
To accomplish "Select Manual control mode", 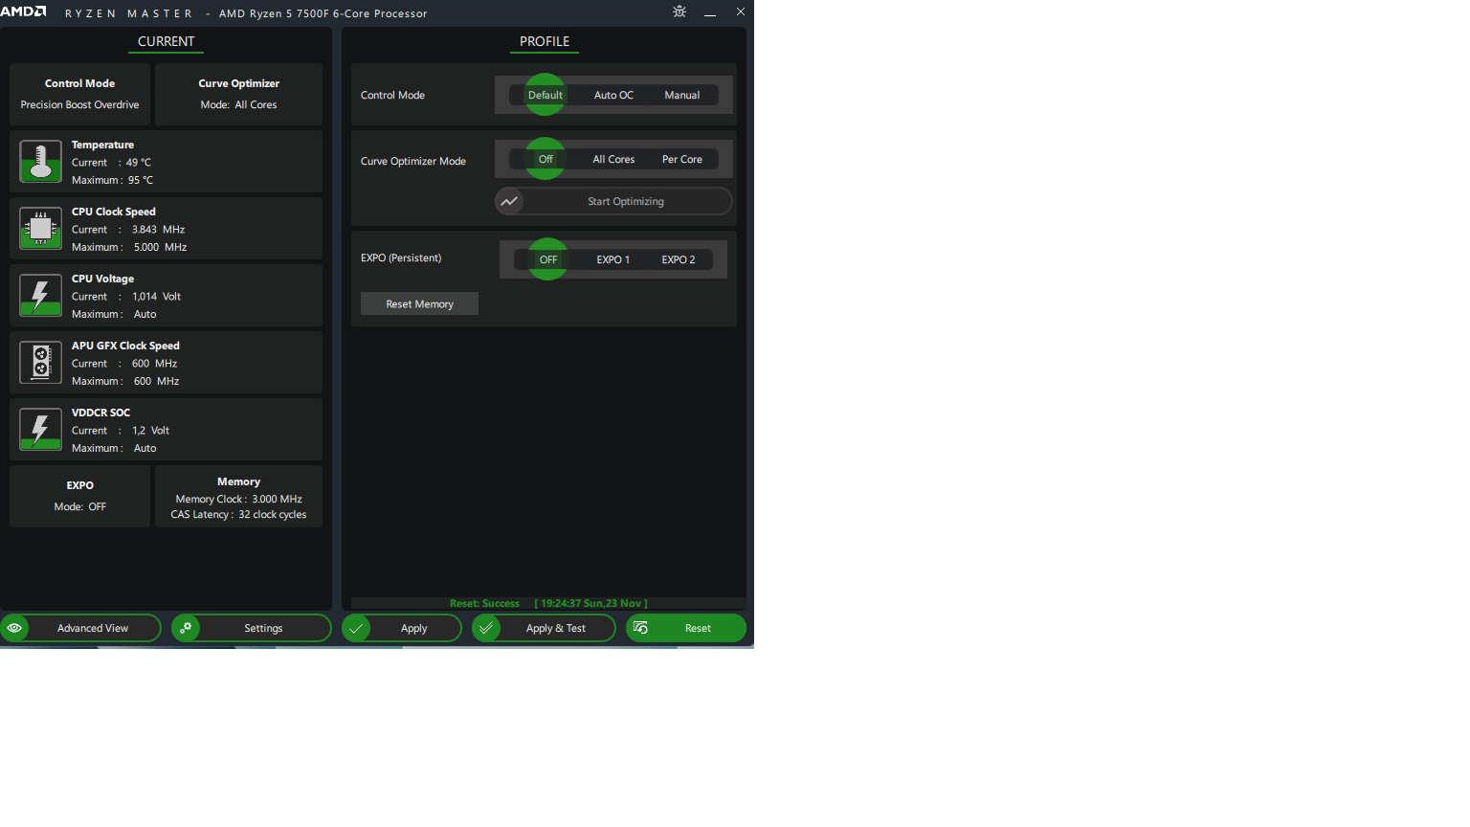I will coord(682,95).
